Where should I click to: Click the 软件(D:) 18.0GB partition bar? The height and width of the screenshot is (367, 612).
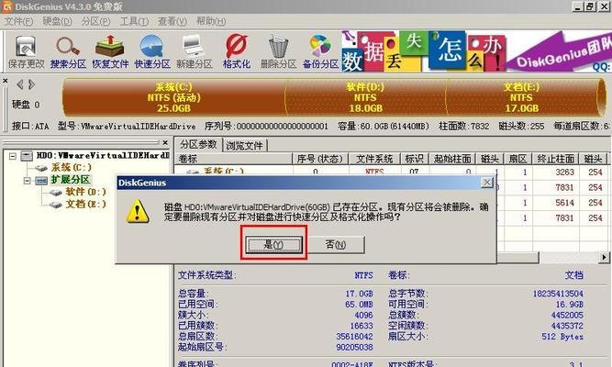tap(366, 97)
